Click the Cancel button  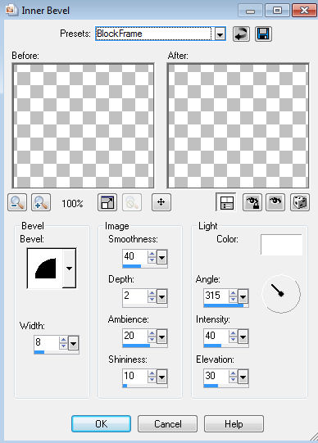click(168, 424)
